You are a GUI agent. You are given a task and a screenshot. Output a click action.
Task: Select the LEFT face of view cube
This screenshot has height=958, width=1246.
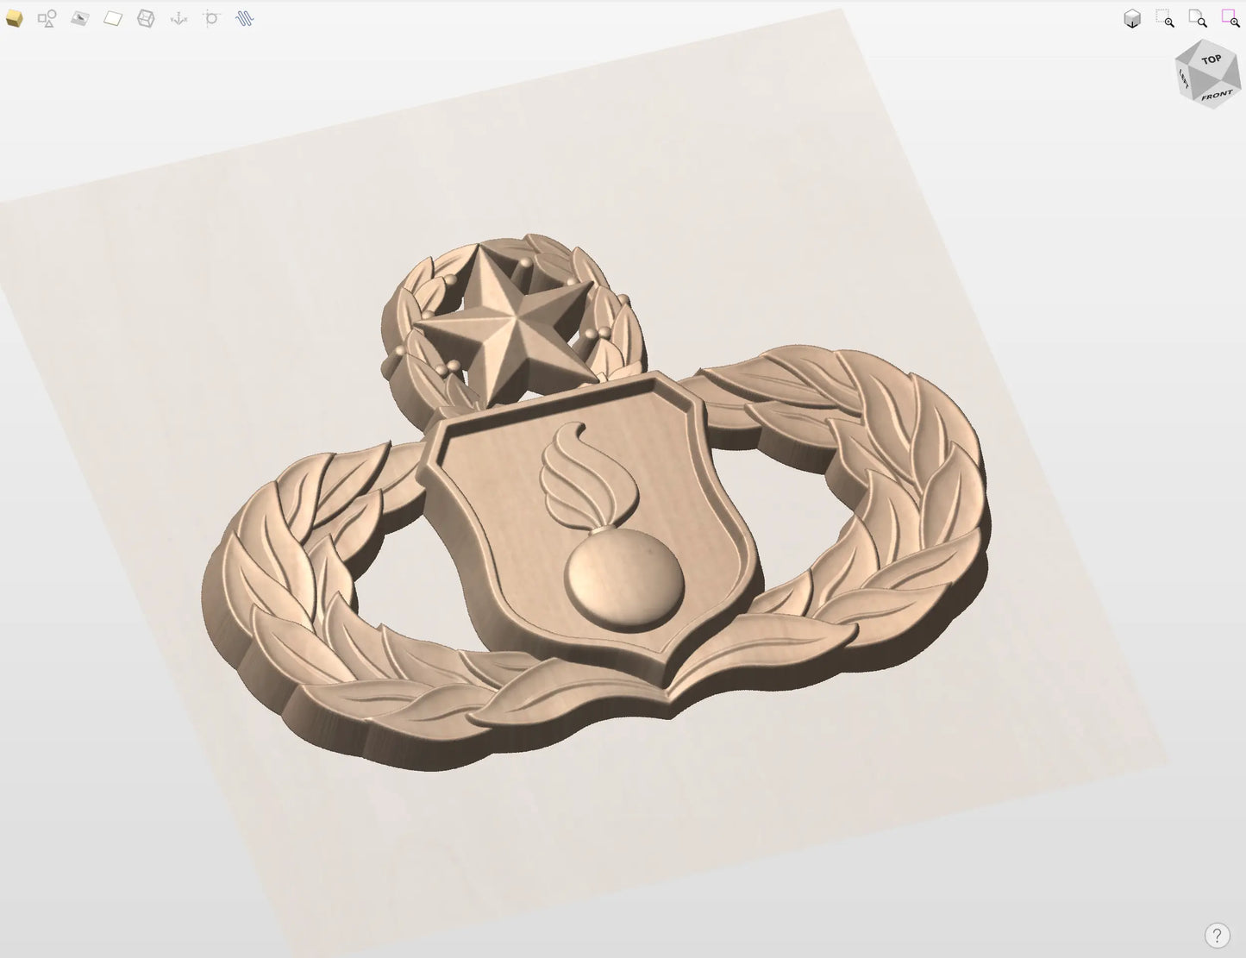pos(1184,79)
